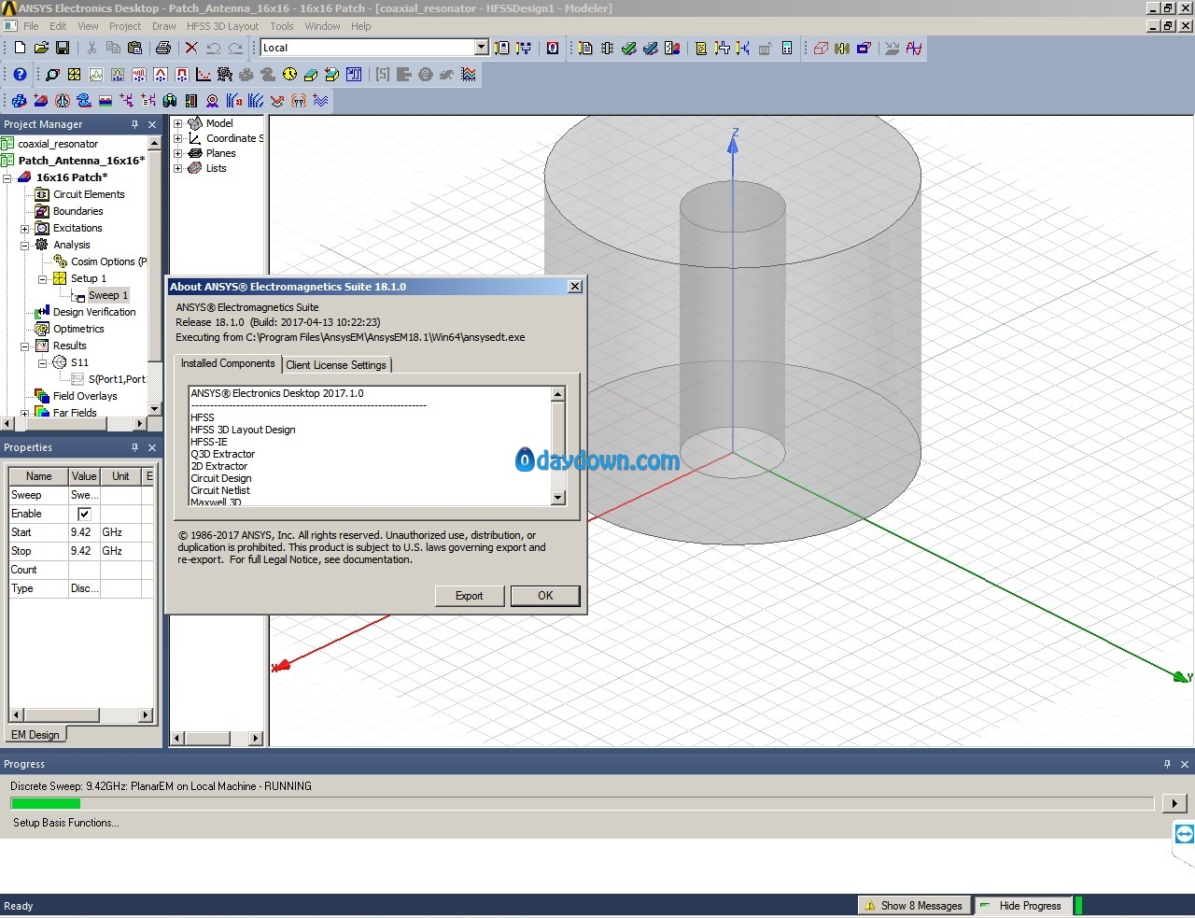
Task: Click the chip component icon in top toolbar
Action: point(607,48)
